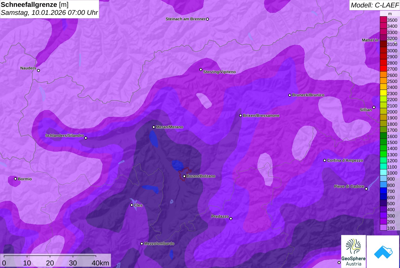This screenshot has height=268, width=400.
Task: Click the 100 m violet legend swatch
Action: (x=383, y=228)
